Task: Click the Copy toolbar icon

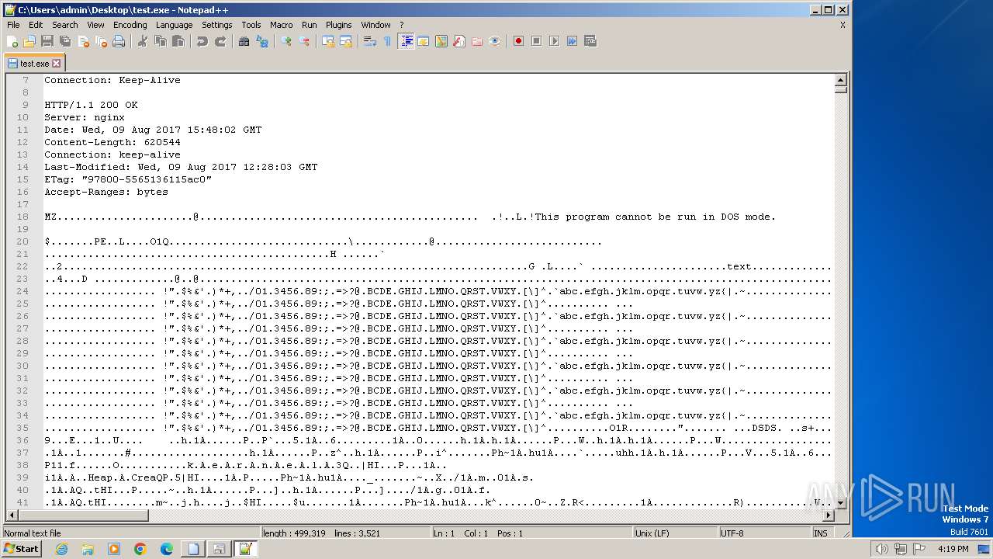Action: pos(161,41)
